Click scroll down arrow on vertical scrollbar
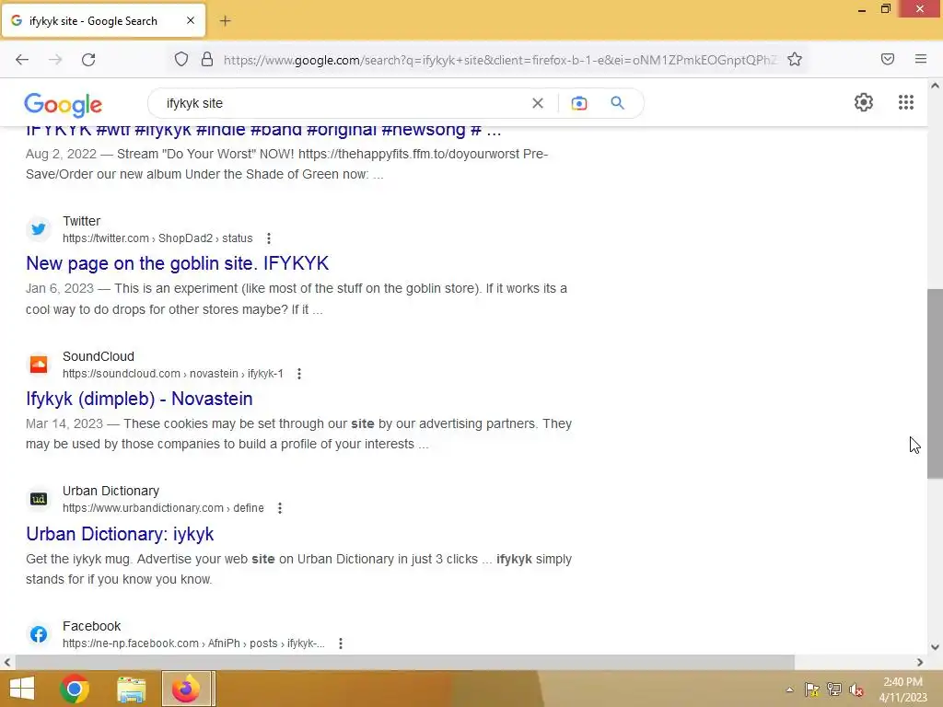The width and height of the screenshot is (943, 707). pos(935,647)
